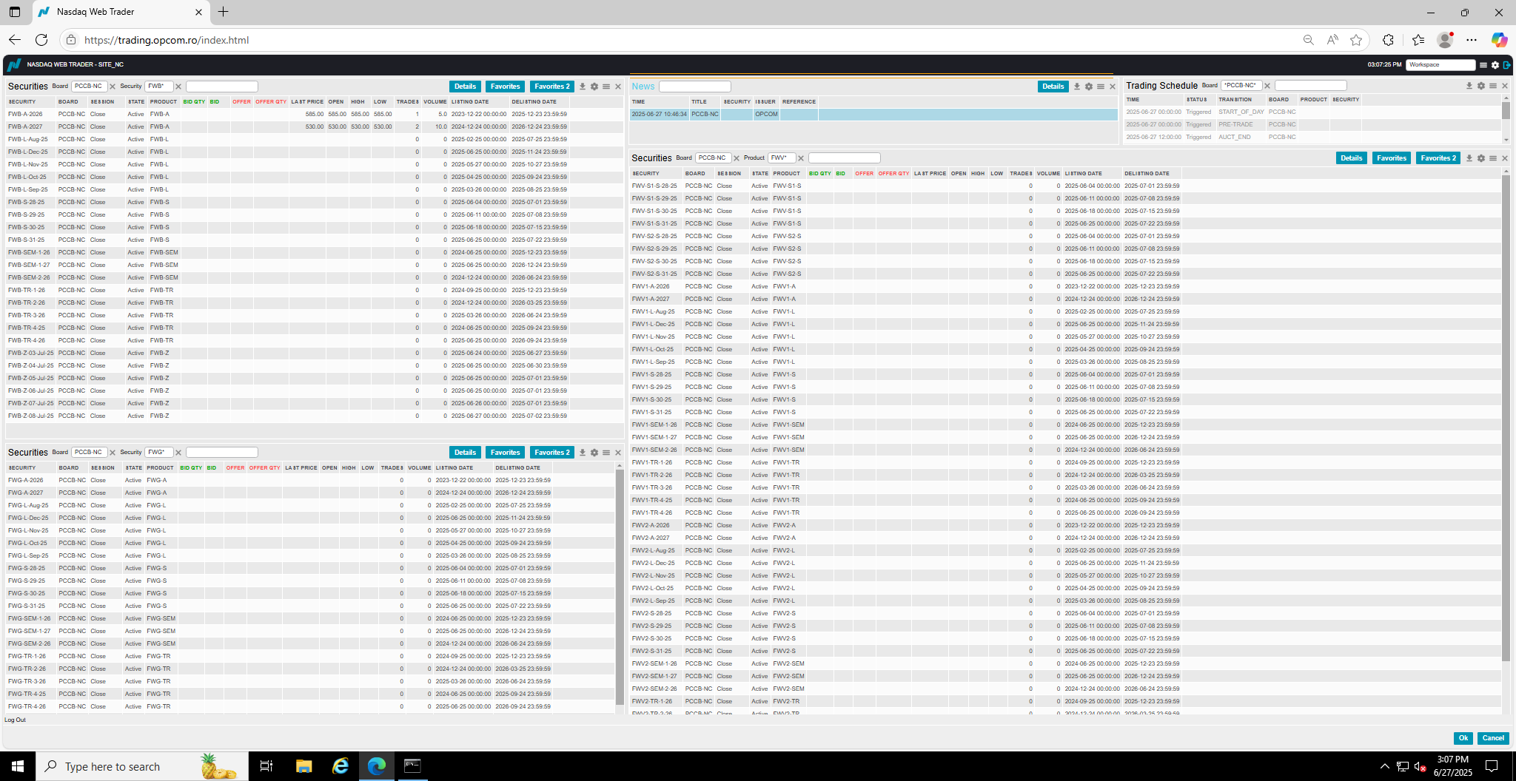
Task: Open hamburger menu of FWG Securities panel
Action: coord(606,453)
